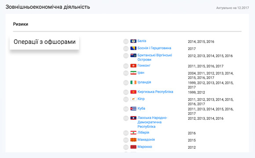The width and height of the screenshot is (255, 158).
Task: Click the globe icon beside Лаоська Народно-Демократична Республіка
Action: click(x=126, y=118)
